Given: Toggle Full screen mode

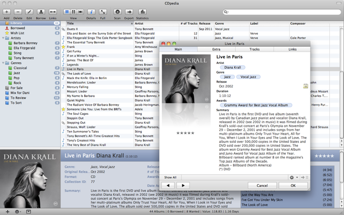Looking at the screenshot, I should coord(103,12).
